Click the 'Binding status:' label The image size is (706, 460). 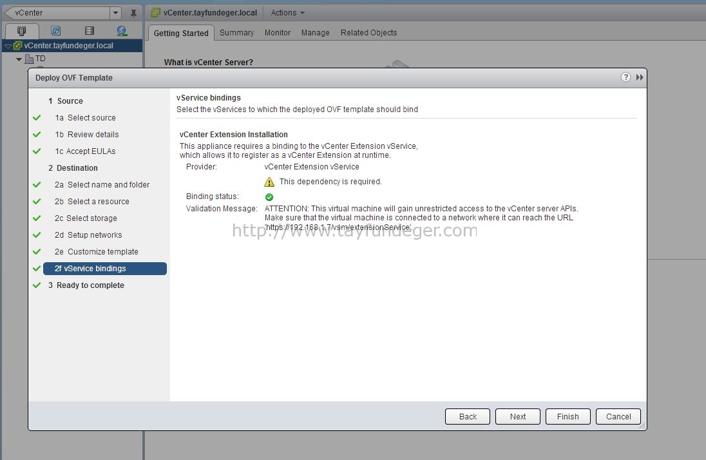point(213,196)
